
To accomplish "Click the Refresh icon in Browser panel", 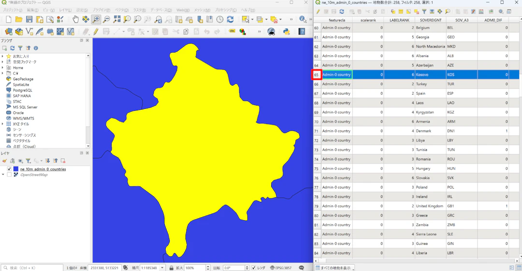I will 12,48.
